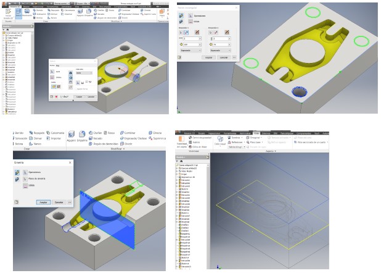381x273 pixels.
Task: Open the Dirección 1 Espaciado dropdown
Action: pyautogui.click(x=191, y=51)
